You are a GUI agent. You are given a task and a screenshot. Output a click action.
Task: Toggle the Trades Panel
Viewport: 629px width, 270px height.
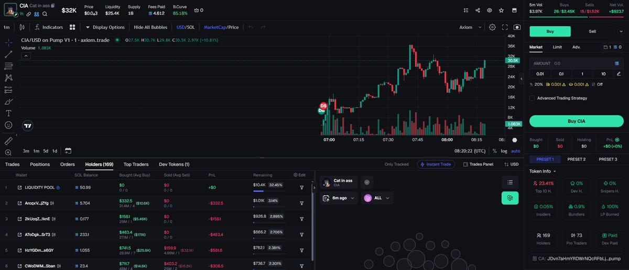click(479, 164)
